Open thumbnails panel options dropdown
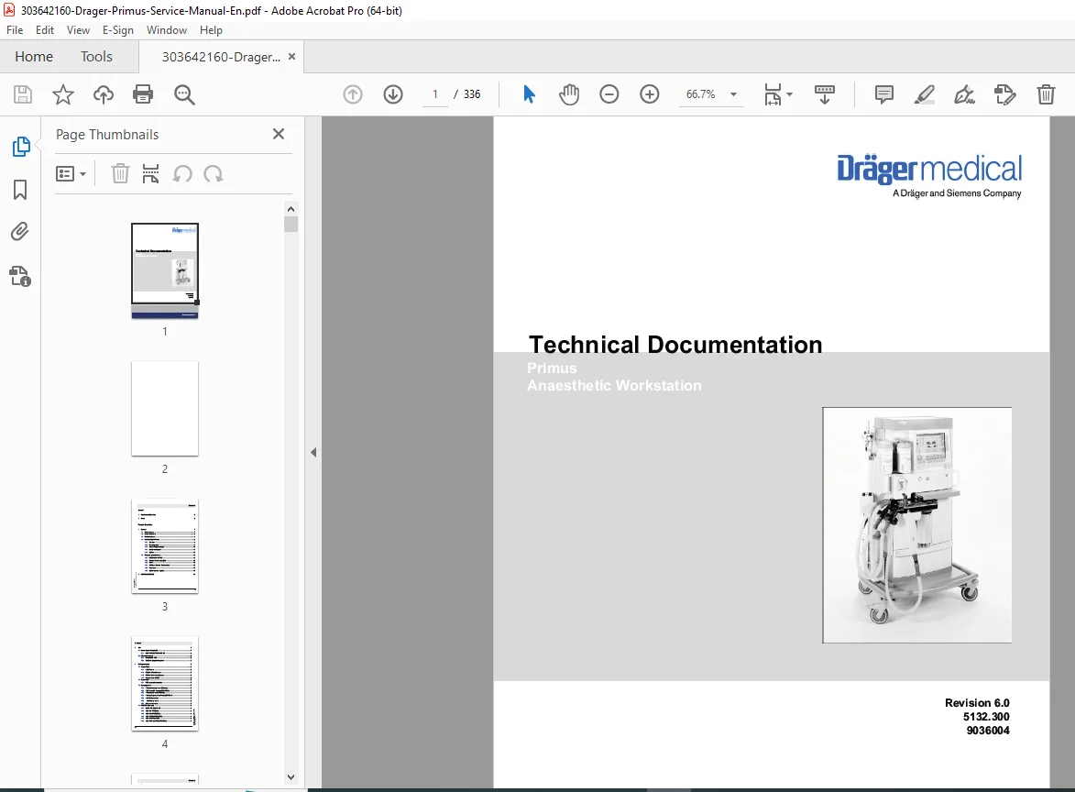This screenshot has height=792, width=1075. point(71,173)
